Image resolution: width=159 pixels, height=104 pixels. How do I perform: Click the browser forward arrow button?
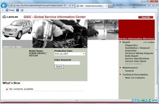pos(10,6)
